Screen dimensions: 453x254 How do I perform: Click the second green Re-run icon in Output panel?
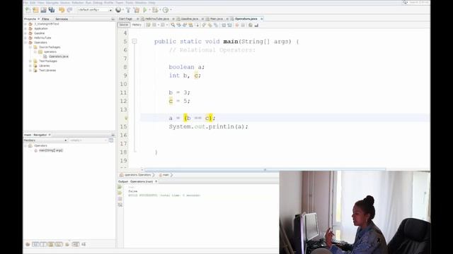pyautogui.click(x=120, y=193)
